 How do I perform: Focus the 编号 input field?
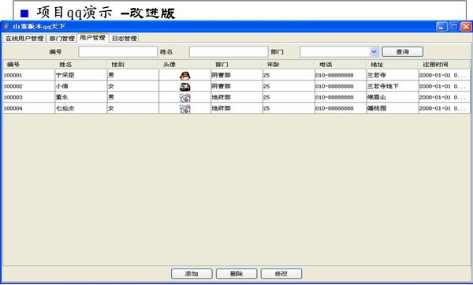(117, 51)
